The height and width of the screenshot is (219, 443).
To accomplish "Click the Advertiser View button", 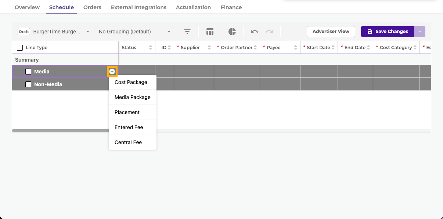I will point(331,32).
